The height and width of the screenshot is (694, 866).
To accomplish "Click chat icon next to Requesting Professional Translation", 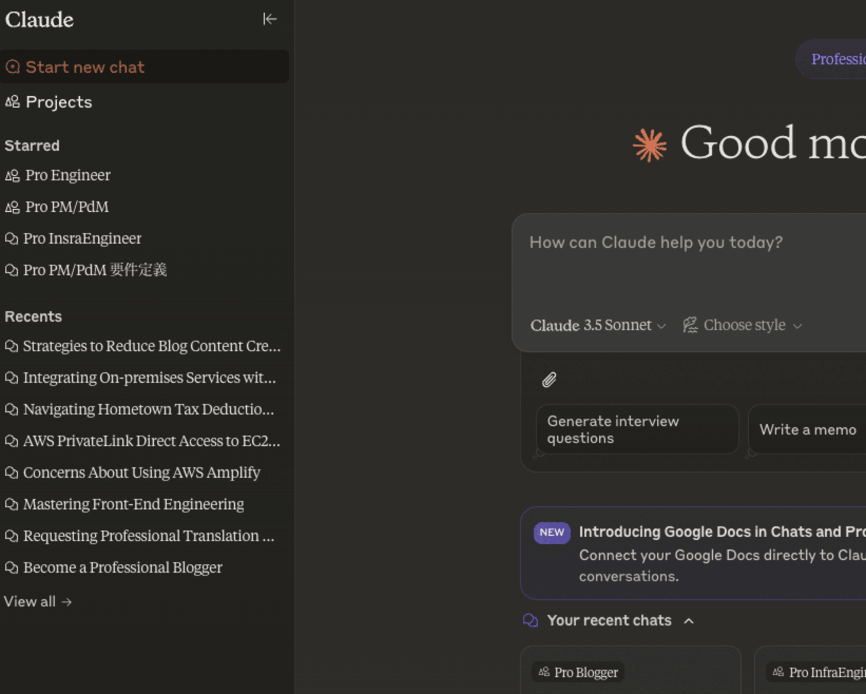I will tap(12, 536).
